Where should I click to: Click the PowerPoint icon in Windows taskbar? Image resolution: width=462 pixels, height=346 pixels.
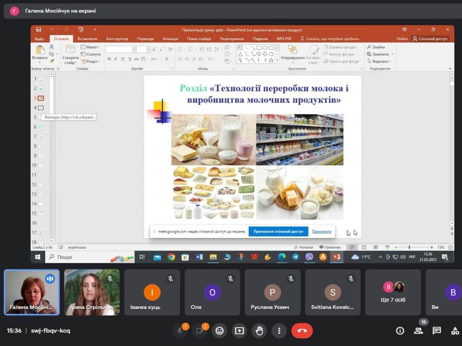click(336, 257)
